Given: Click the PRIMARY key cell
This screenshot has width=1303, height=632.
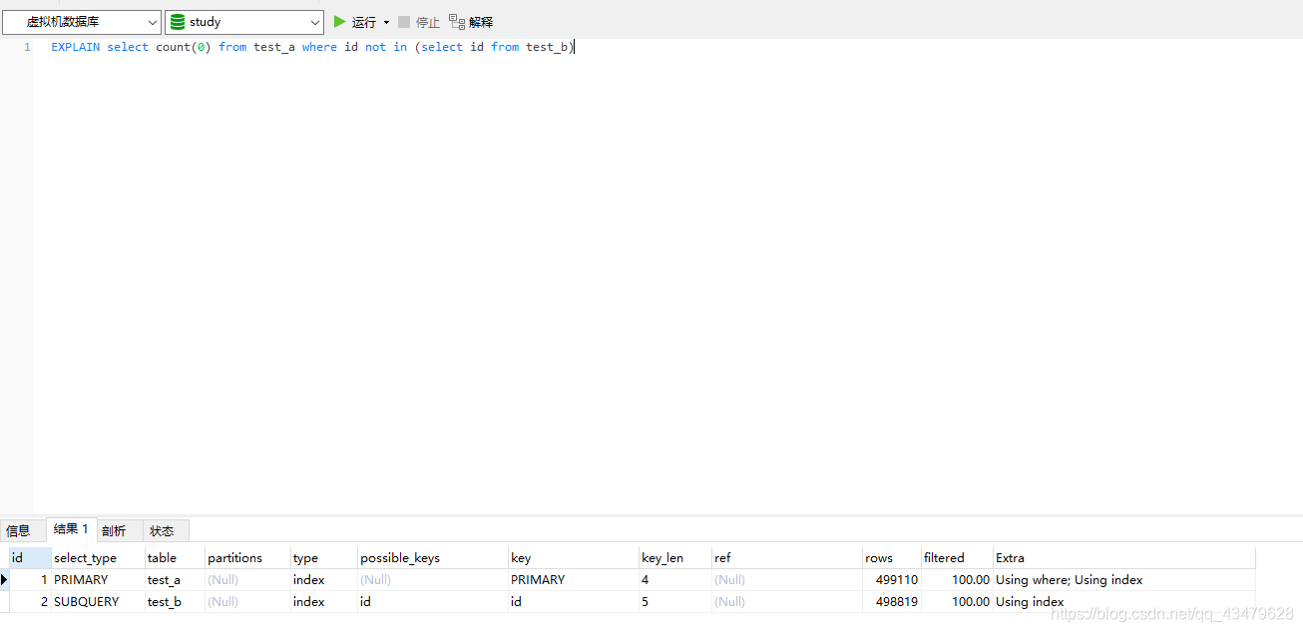Looking at the screenshot, I should [x=573, y=579].
